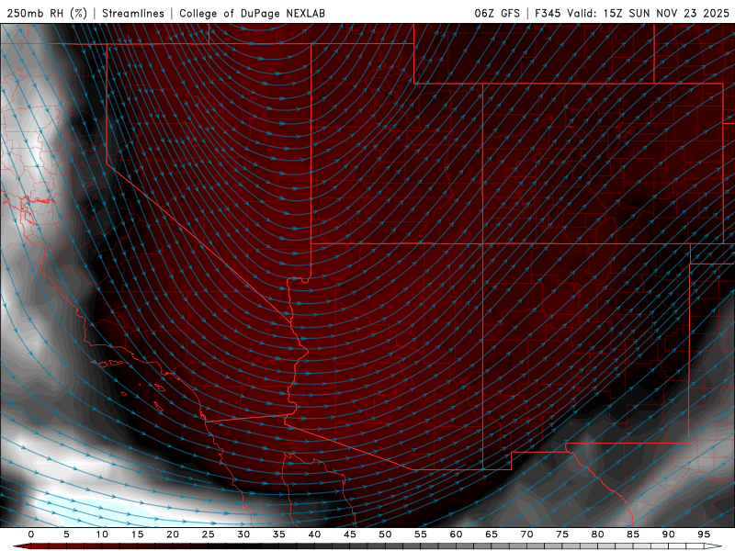Click the 55 value on the color scale
This screenshot has height=551, width=735.
pyautogui.click(x=421, y=534)
